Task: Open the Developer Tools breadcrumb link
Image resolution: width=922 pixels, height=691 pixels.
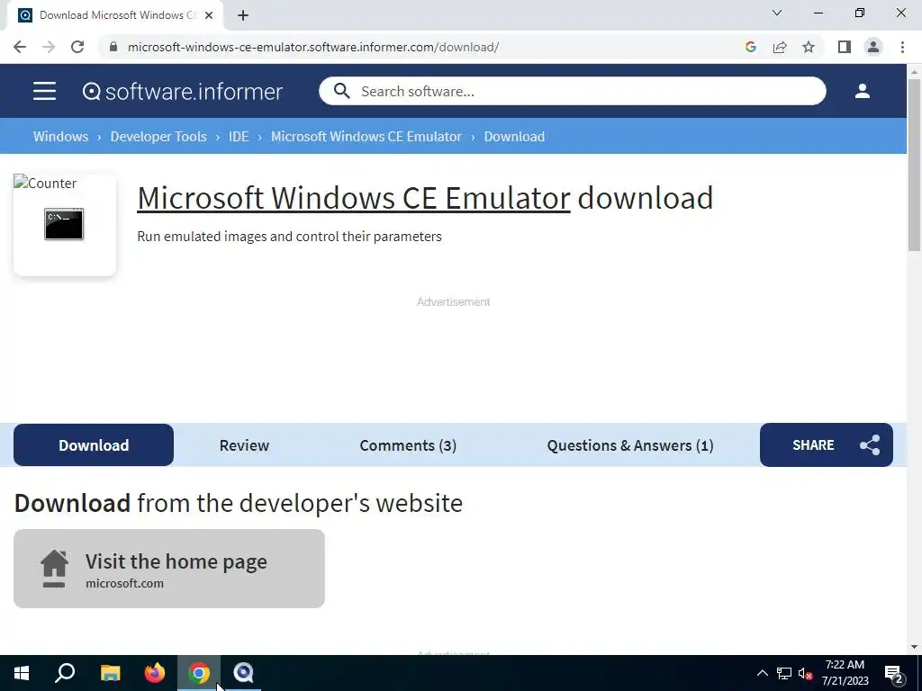Action: coord(158,137)
